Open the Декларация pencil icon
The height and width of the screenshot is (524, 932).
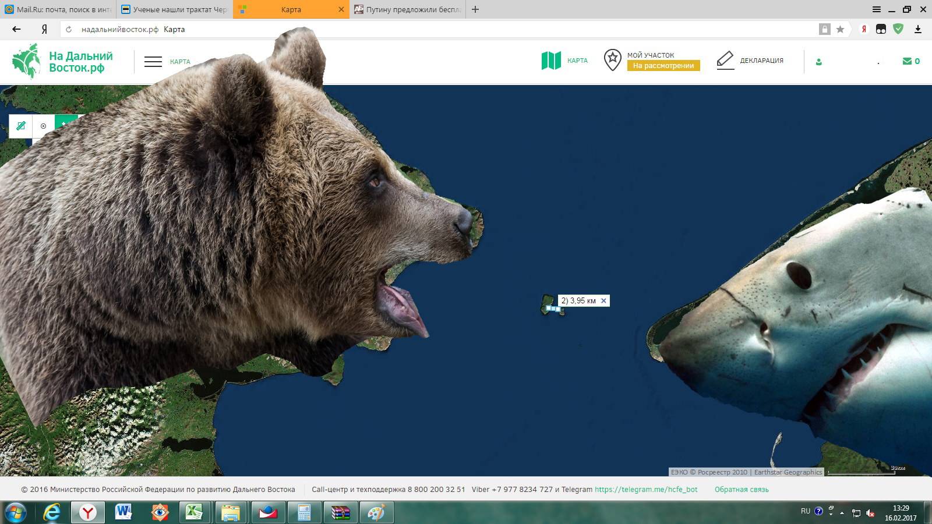point(725,61)
